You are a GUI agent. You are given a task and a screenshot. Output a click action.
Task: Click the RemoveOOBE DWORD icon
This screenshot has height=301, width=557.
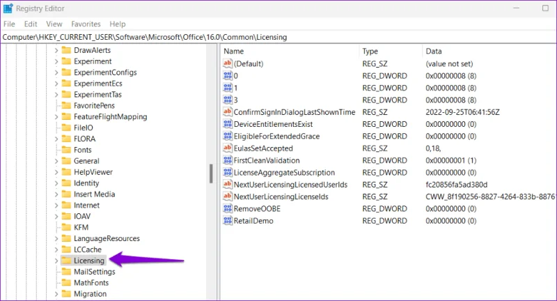pos(228,208)
